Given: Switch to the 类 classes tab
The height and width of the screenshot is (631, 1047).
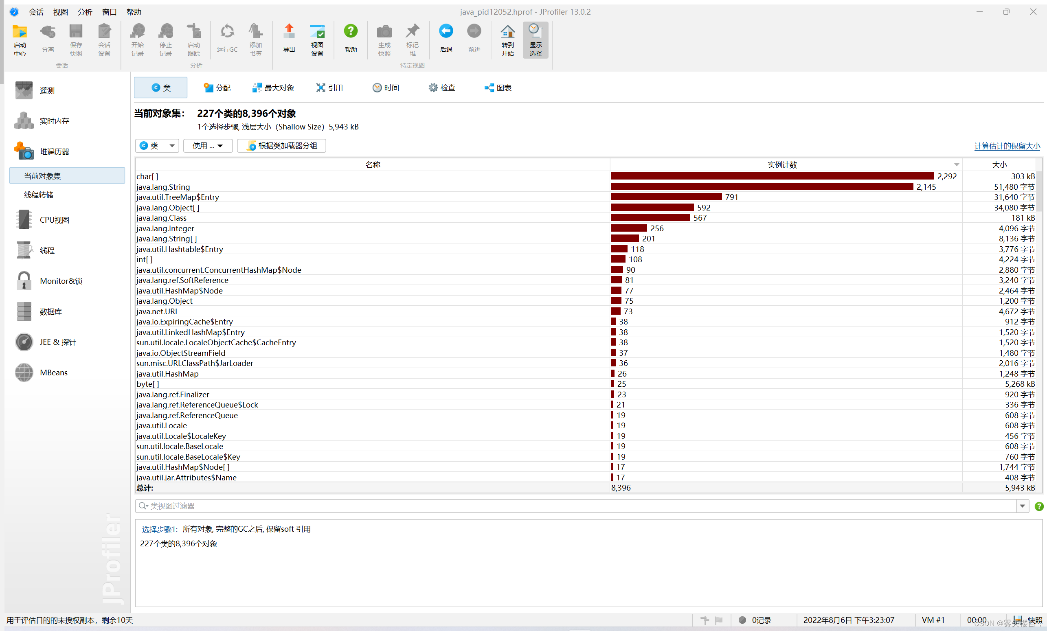Looking at the screenshot, I should (160, 88).
